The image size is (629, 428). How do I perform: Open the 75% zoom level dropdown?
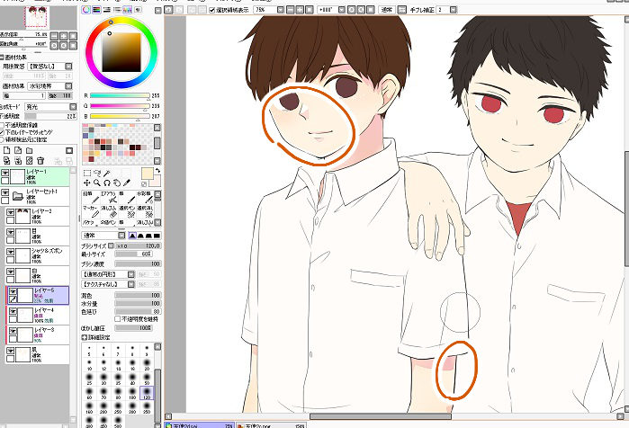coord(268,10)
